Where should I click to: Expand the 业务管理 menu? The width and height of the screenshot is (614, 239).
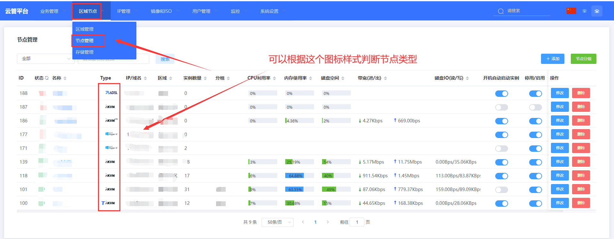[53, 11]
